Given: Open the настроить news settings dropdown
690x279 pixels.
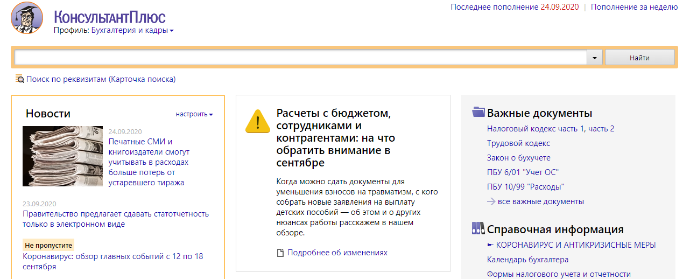Looking at the screenshot, I should 194,114.
